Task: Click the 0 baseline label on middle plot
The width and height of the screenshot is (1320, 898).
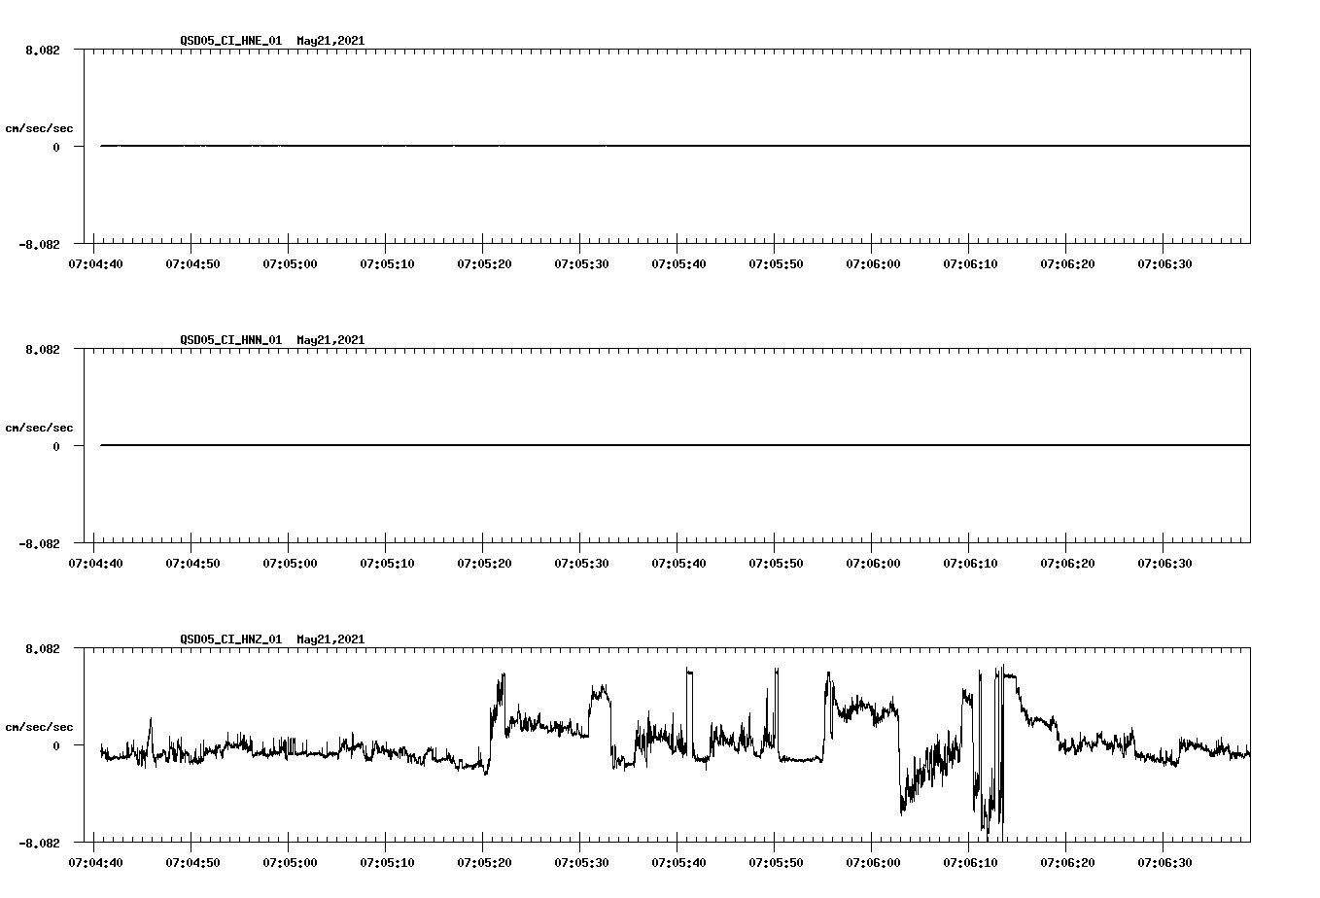Action: point(57,446)
